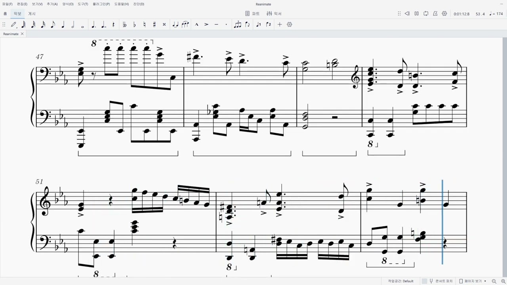Toggle rest input

113,25
